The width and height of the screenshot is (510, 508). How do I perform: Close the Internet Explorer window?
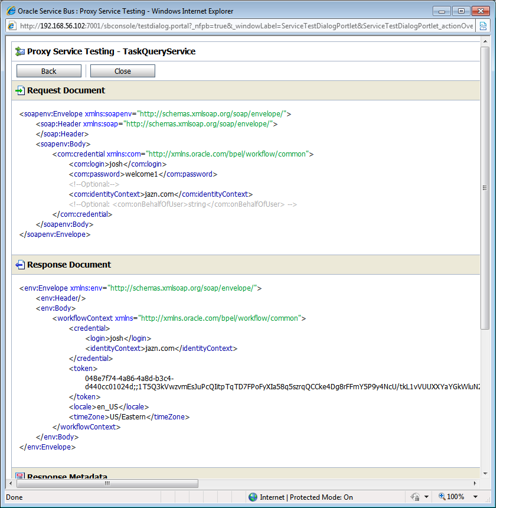coord(480,11)
